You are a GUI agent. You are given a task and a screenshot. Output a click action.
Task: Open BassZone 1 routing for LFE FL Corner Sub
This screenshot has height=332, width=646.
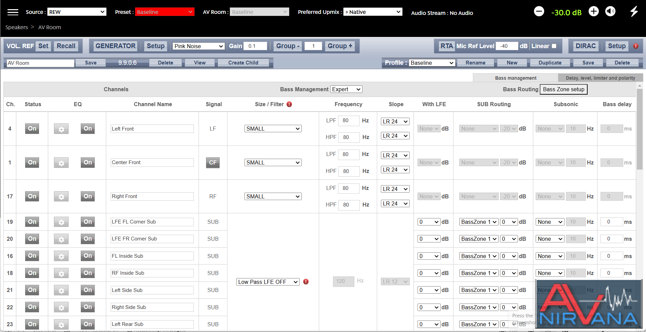click(x=479, y=222)
